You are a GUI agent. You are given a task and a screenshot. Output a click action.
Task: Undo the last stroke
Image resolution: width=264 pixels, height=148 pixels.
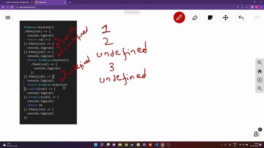pyautogui.click(x=241, y=17)
